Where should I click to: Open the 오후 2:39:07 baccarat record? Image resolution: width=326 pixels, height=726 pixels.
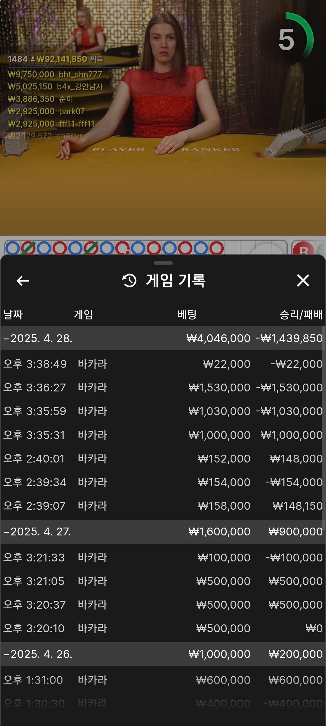pyautogui.click(x=163, y=506)
